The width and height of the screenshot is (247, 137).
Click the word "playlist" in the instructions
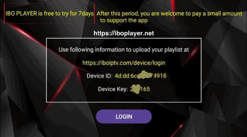173,50
